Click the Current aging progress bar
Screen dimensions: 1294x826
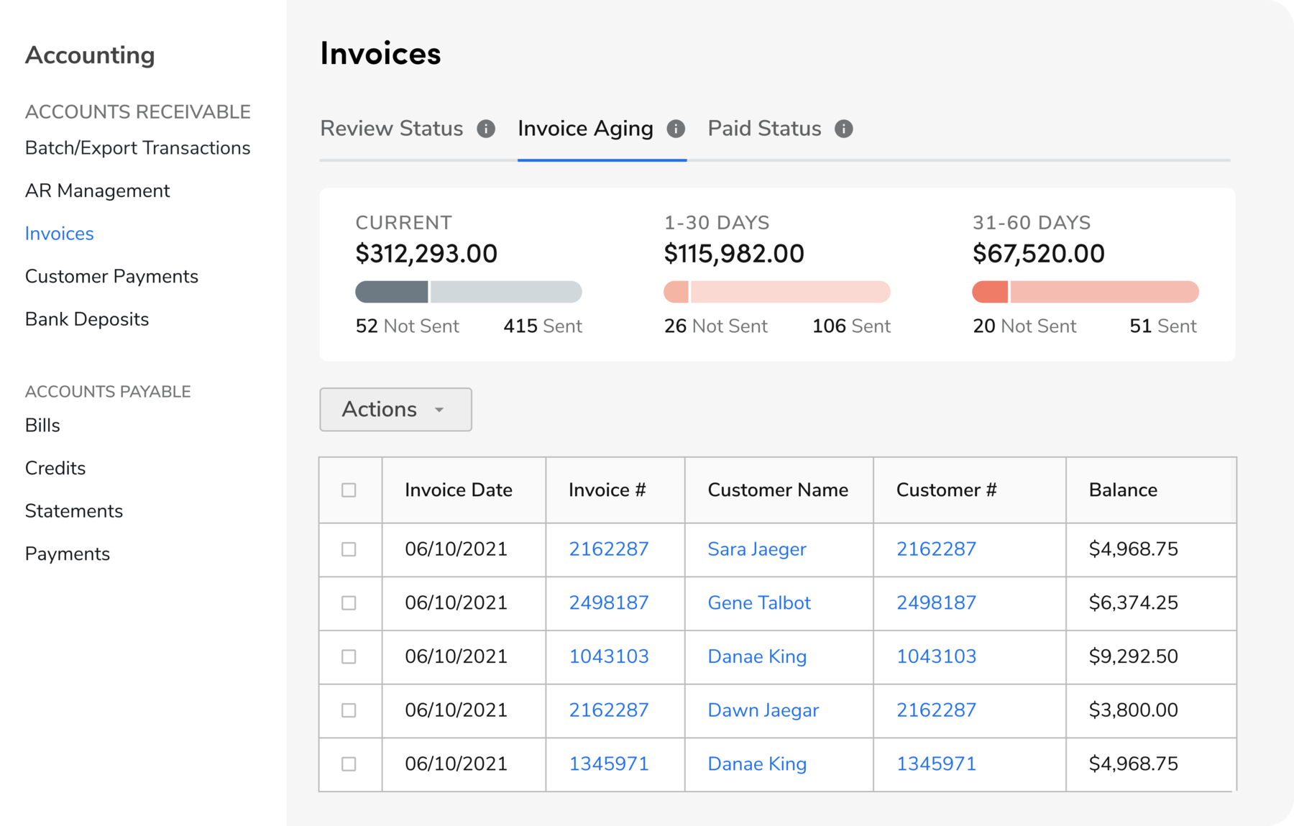pos(468,292)
